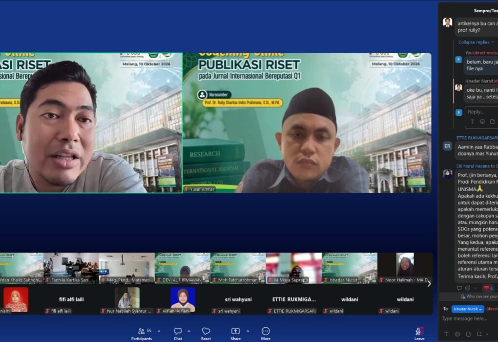Viewport: 498px width, 342px height.
Task: Click the Yusuf Amhar name label
Action: coord(202,189)
